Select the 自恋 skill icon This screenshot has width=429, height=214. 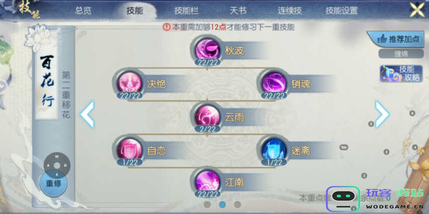[x=130, y=150]
